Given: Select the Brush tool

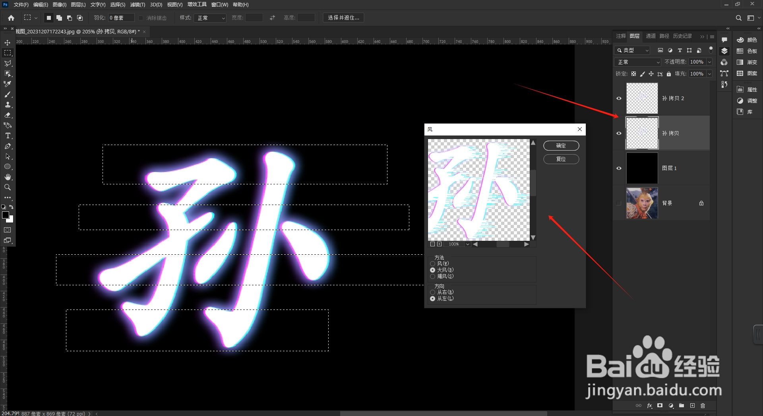Looking at the screenshot, I should (8, 95).
